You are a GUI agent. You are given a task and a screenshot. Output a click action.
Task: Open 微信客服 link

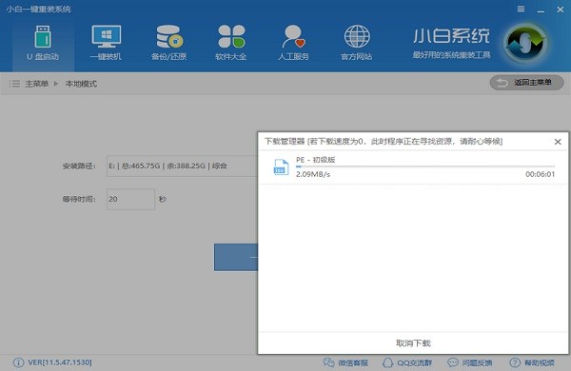[345, 362]
